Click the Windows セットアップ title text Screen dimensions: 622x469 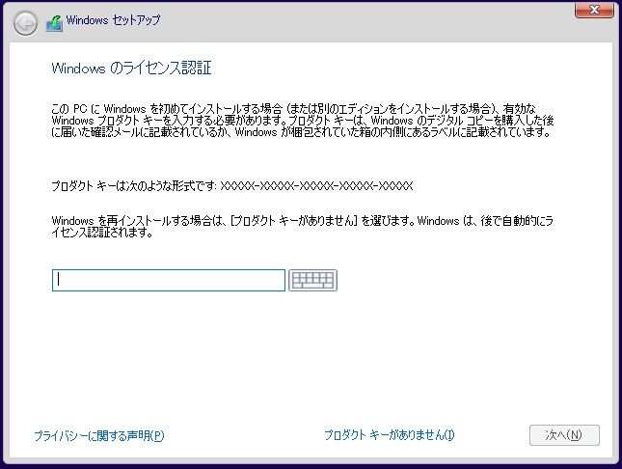113,20
